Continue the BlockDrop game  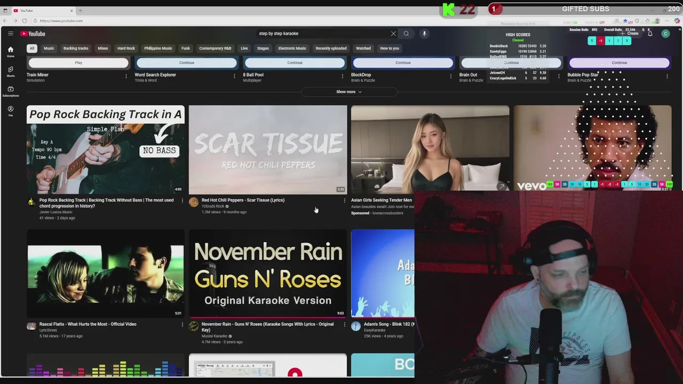403,63
